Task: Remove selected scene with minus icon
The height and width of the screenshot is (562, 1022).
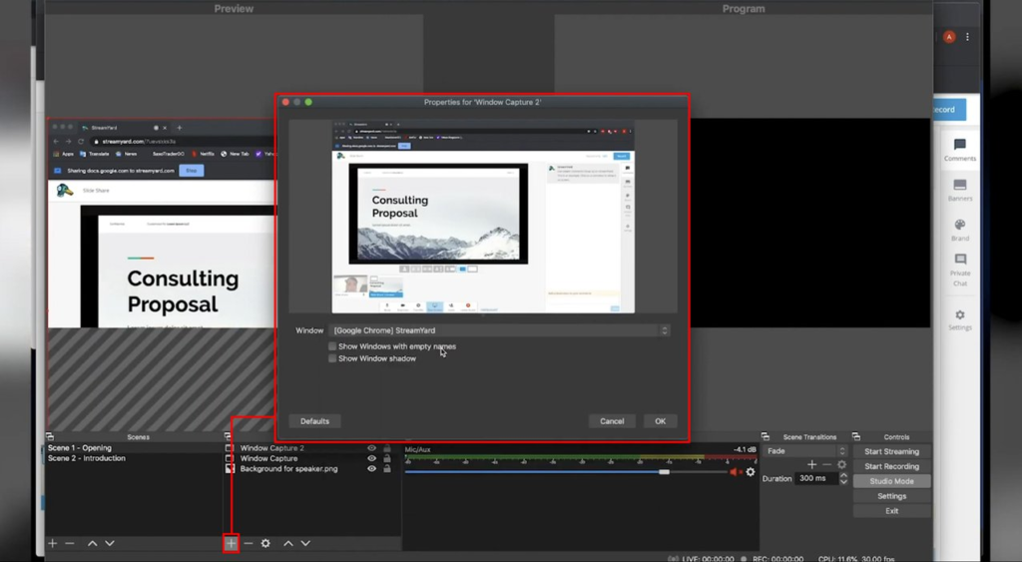Action: tap(70, 543)
